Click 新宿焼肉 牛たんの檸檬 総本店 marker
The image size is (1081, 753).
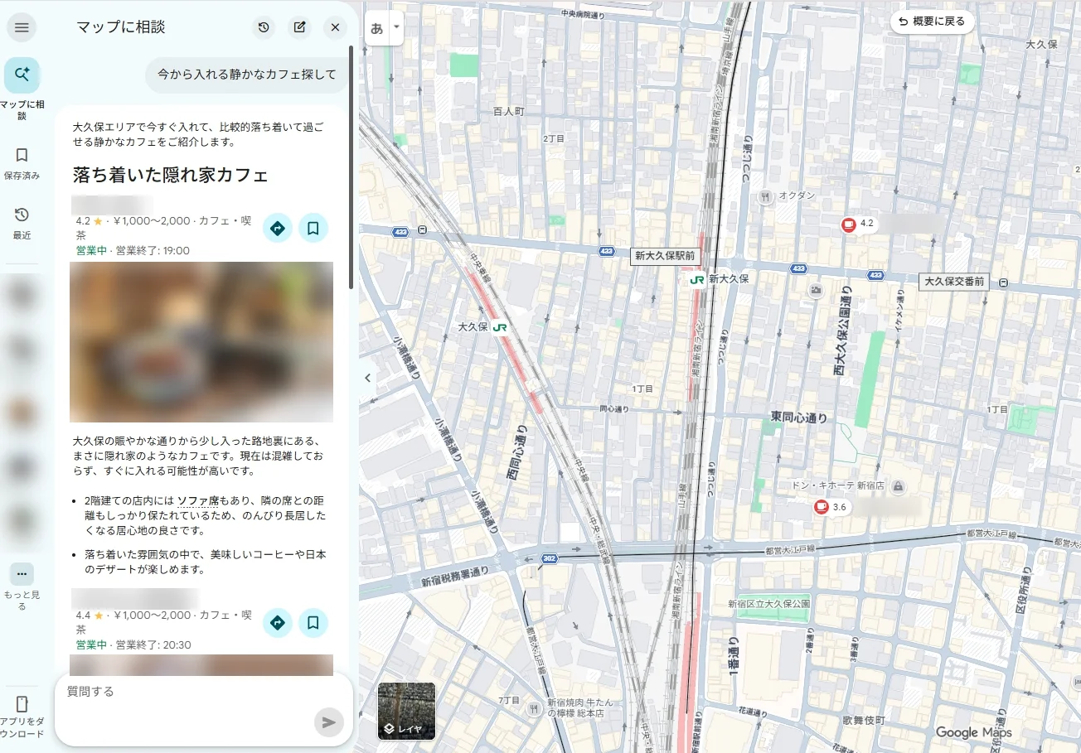point(536,707)
